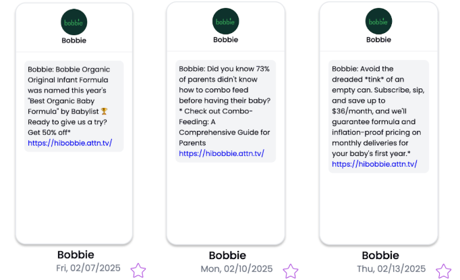
Task: Open Bobbie title below middle phone card
Action: coord(227,255)
